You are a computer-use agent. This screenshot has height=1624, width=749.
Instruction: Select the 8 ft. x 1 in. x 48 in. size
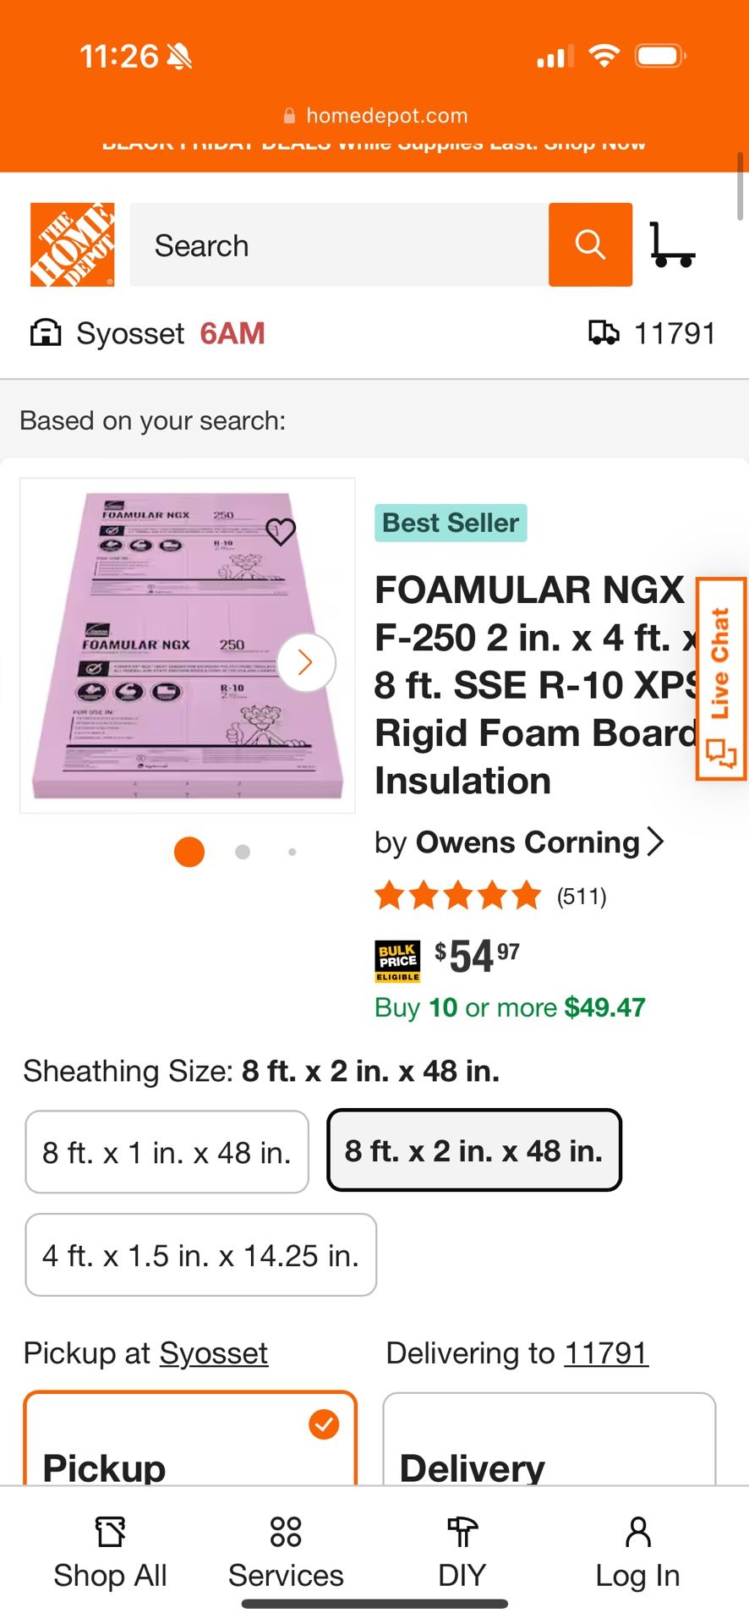[x=167, y=1152]
